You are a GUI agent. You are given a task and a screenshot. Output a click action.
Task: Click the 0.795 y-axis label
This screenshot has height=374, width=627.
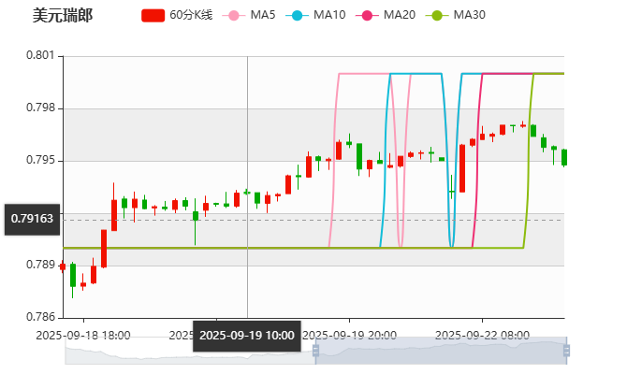point(40,160)
